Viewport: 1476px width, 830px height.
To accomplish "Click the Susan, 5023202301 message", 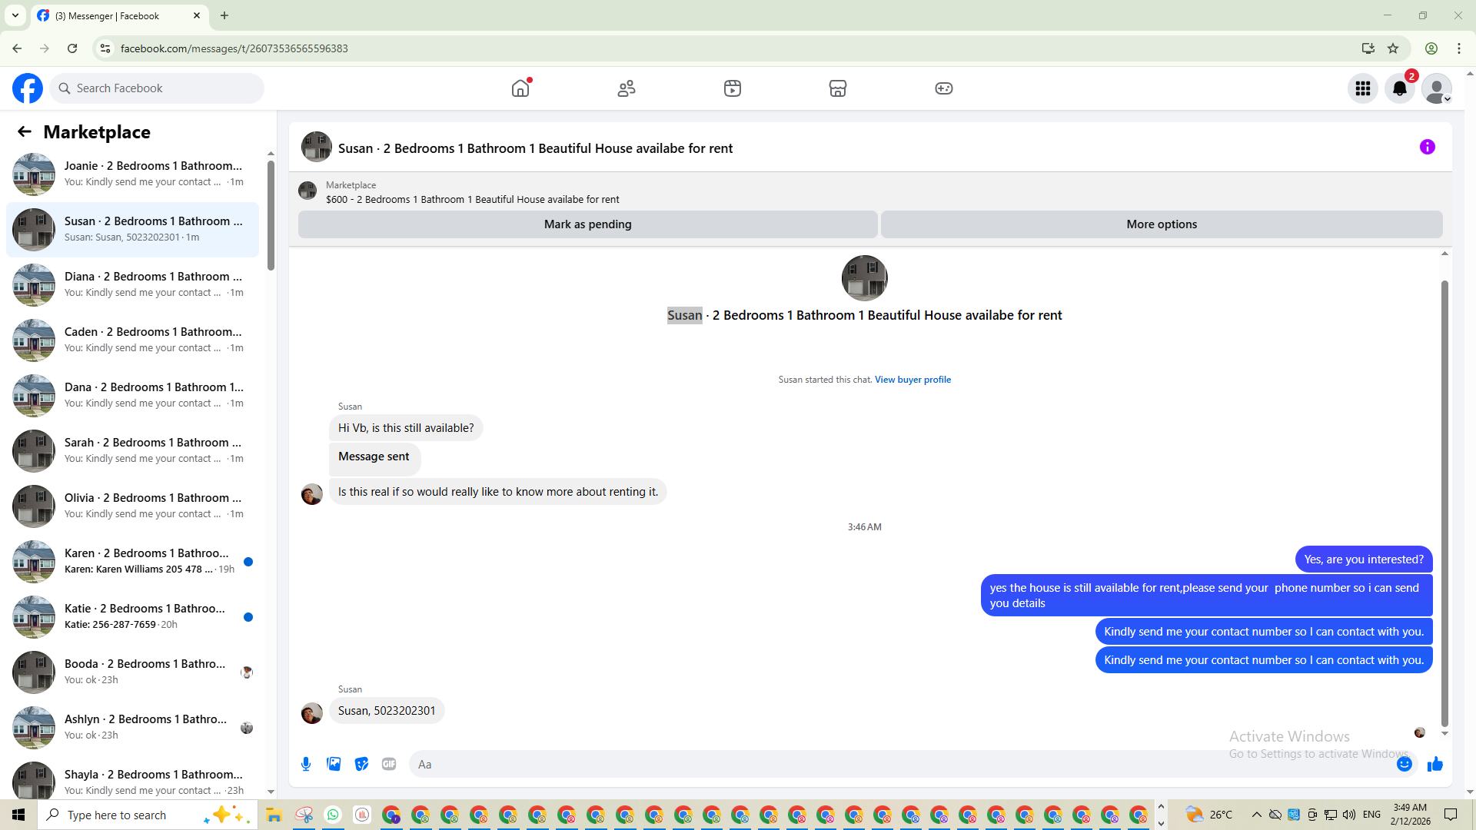I will pyautogui.click(x=387, y=711).
